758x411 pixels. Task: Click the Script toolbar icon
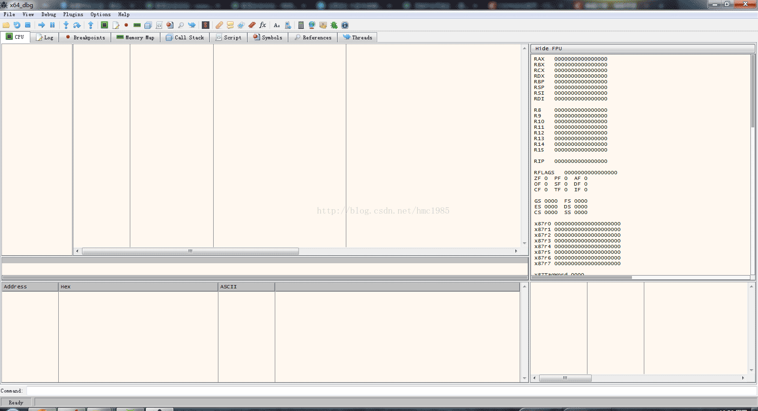[159, 25]
